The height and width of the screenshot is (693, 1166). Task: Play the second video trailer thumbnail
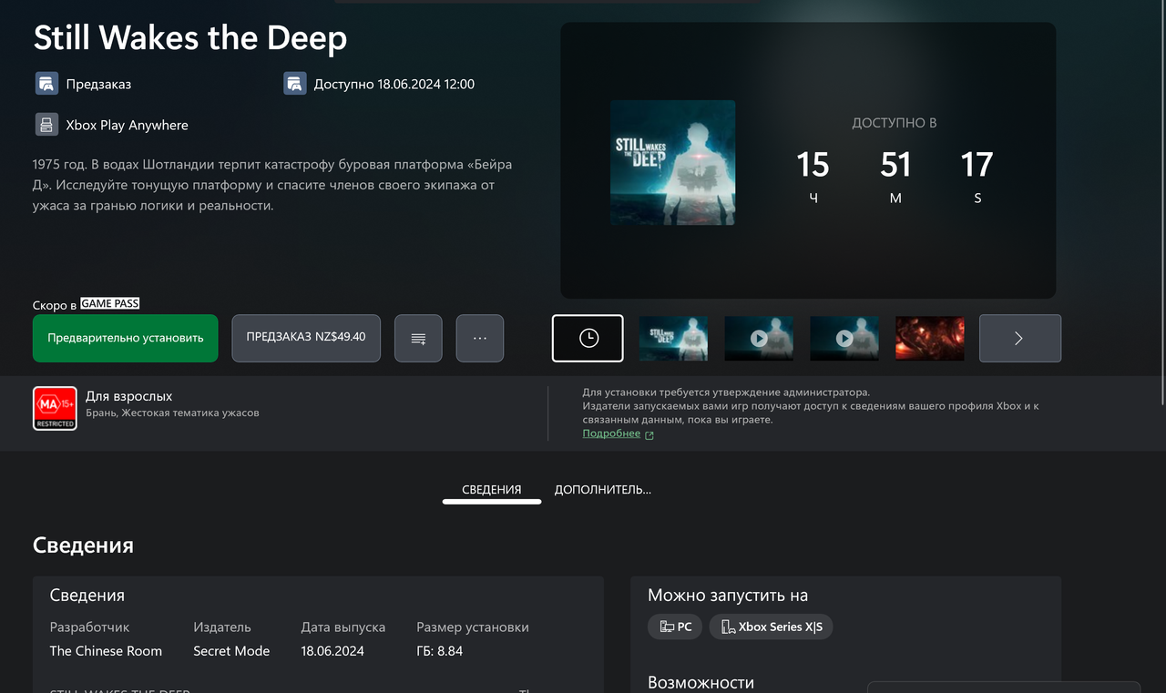(x=844, y=338)
